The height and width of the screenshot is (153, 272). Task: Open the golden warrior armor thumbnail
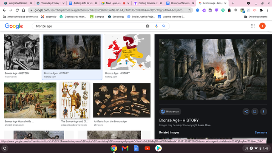(75, 100)
